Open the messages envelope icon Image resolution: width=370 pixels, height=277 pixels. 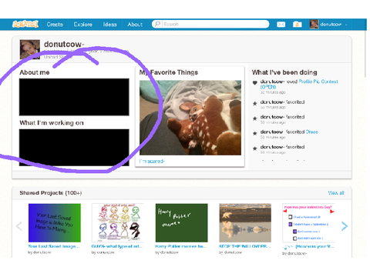click(x=281, y=25)
